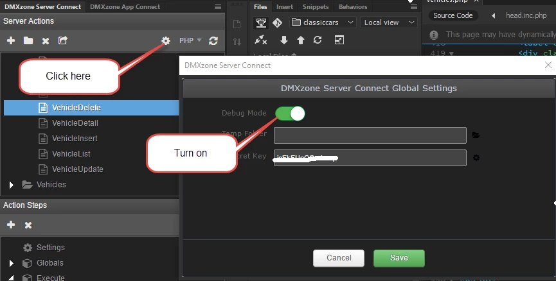Click the get files down arrow icon
Viewport: 556px width, 281px height.
[x=283, y=40]
